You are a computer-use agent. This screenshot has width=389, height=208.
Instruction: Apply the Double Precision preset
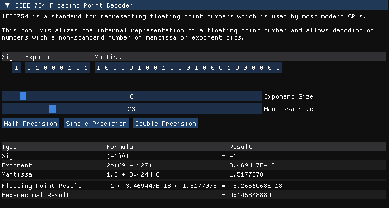(x=166, y=123)
